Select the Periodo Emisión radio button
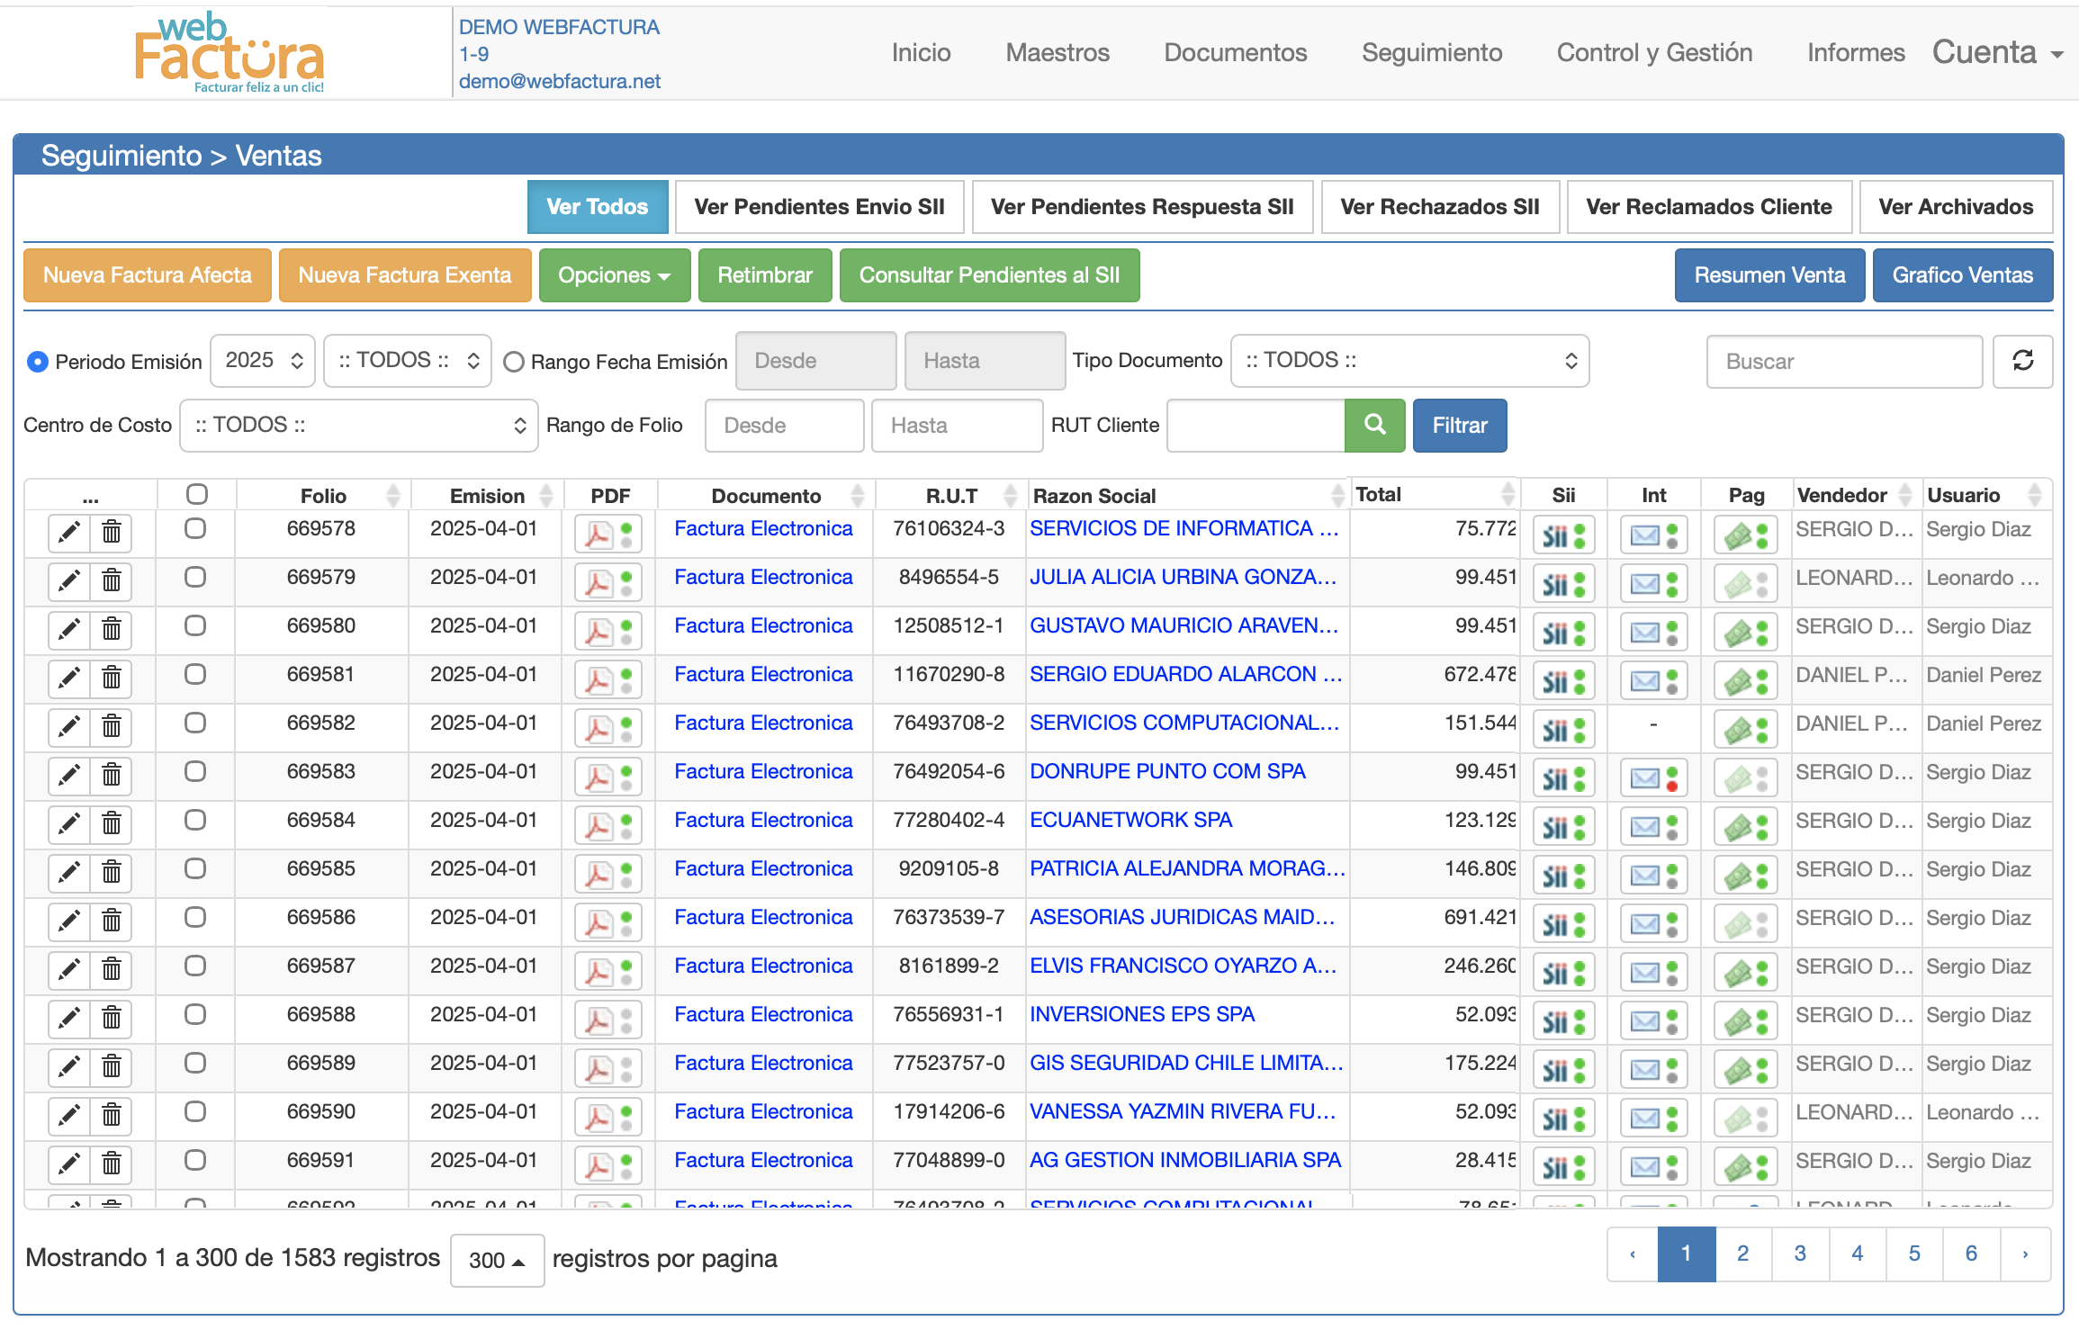 (37, 362)
